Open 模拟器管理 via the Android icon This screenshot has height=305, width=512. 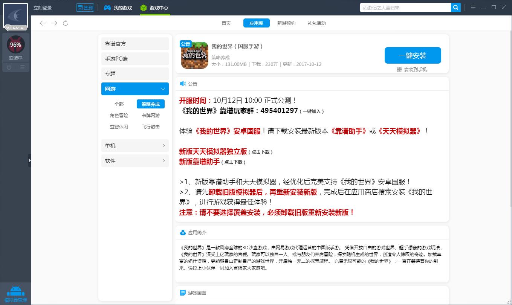pos(15,291)
